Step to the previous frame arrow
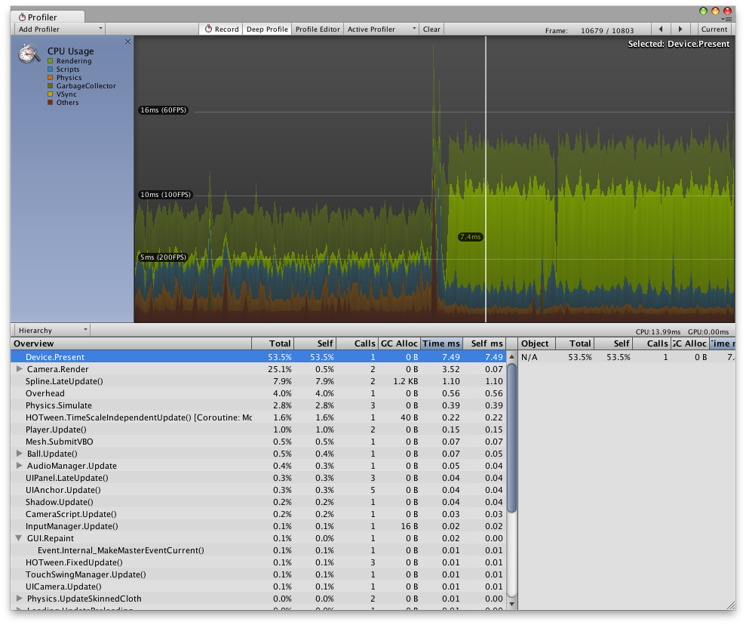This screenshot has height=625, width=746. [x=661, y=29]
